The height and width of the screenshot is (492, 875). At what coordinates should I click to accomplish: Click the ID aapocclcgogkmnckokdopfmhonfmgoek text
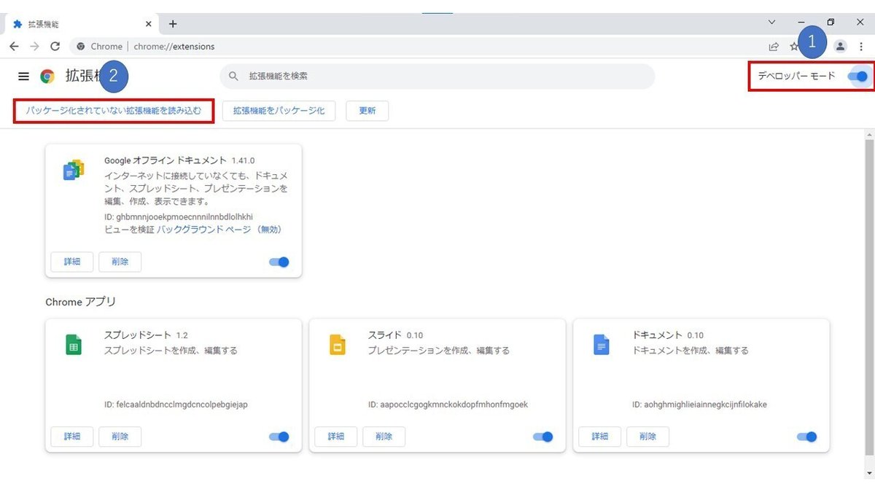point(448,405)
